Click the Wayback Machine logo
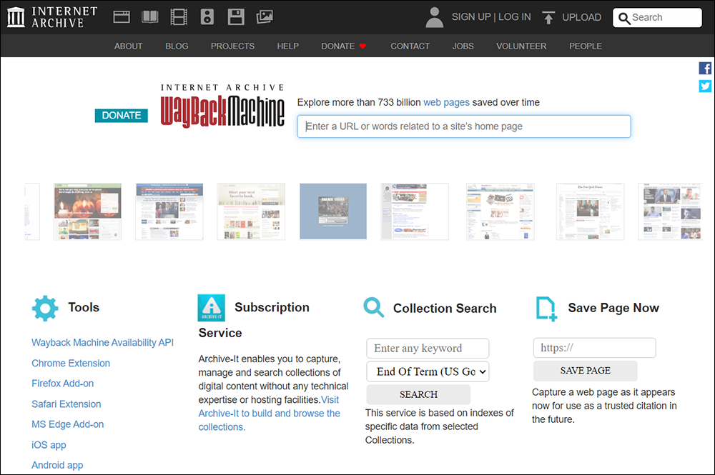715x475 pixels. click(222, 106)
